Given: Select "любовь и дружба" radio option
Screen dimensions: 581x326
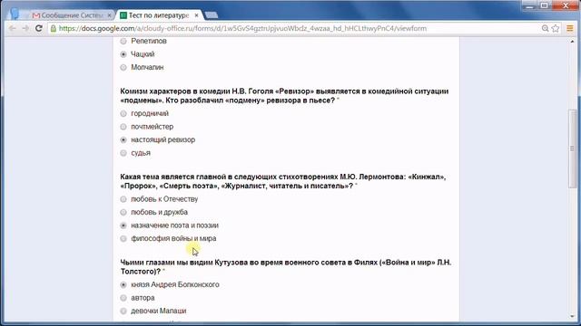Looking at the screenshot, I should tap(123, 212).
